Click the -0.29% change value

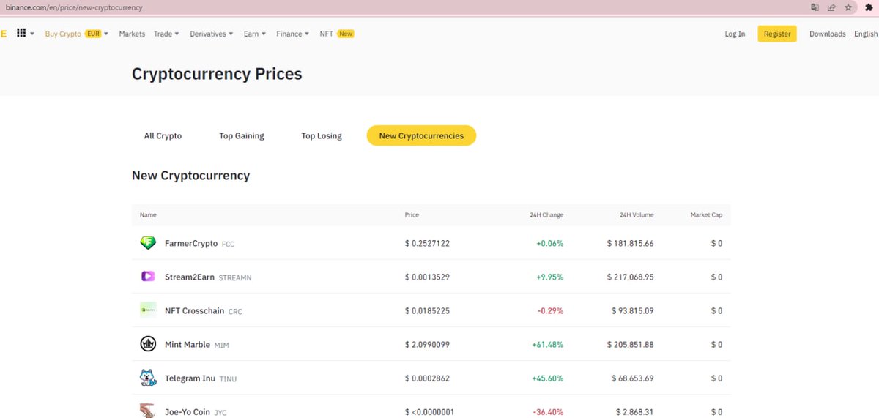coord(551,310)
